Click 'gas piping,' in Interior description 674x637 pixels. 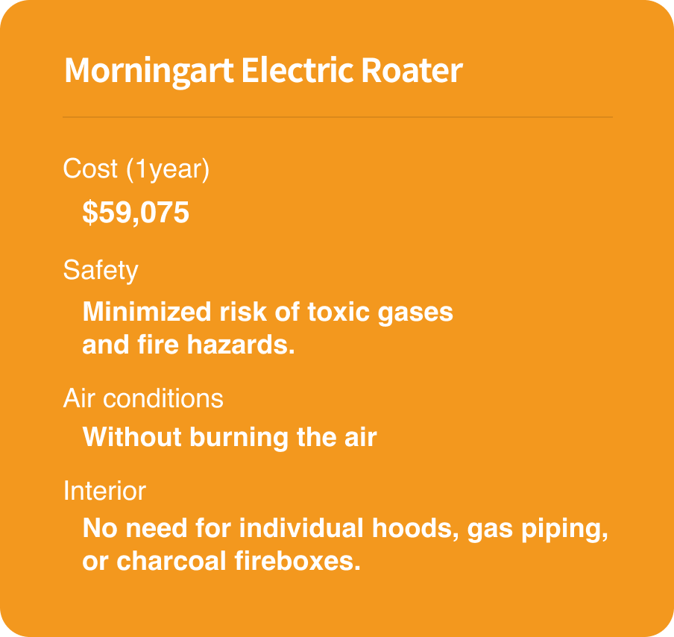(x=538, y=530)
